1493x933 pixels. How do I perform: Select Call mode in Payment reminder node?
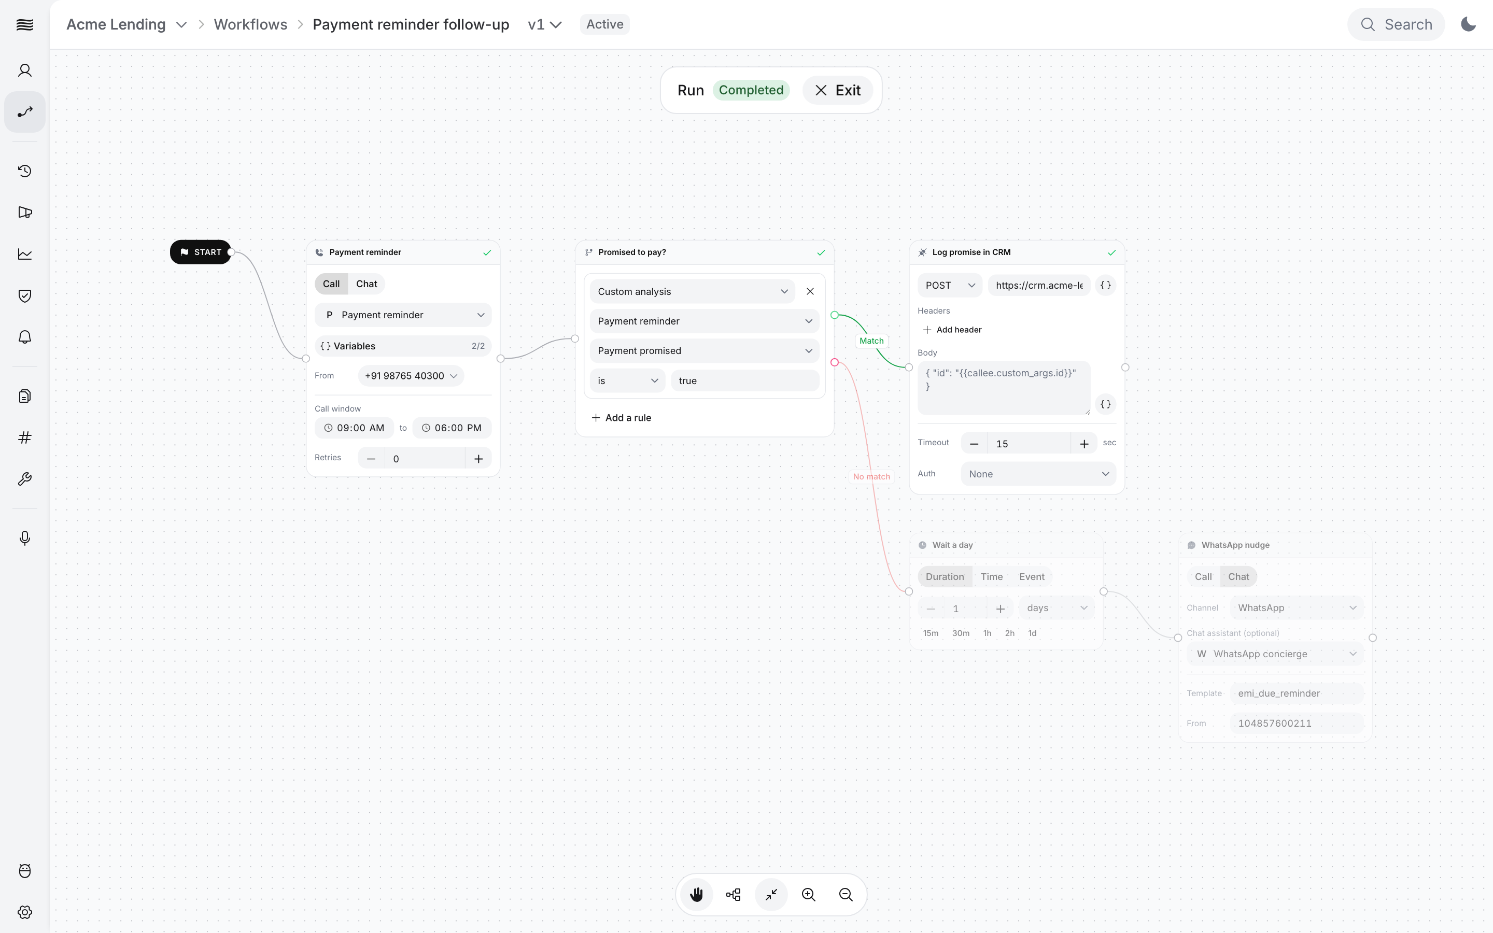point(331,284)
